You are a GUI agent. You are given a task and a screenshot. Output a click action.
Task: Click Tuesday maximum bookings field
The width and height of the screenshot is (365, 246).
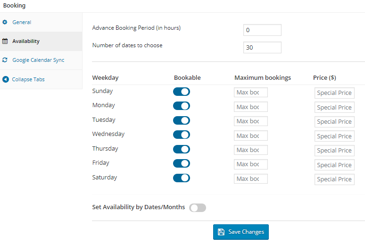click(250, 121)
